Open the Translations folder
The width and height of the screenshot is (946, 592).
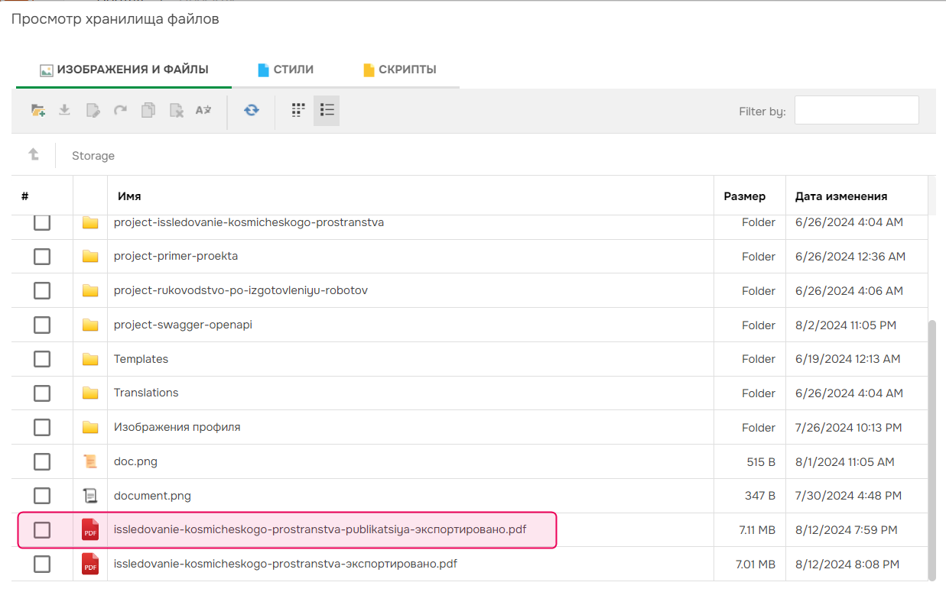tap(146, 393)
